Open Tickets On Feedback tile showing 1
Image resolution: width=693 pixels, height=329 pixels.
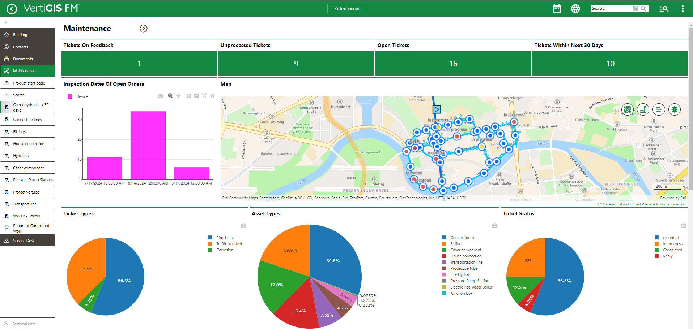[139, 64]
